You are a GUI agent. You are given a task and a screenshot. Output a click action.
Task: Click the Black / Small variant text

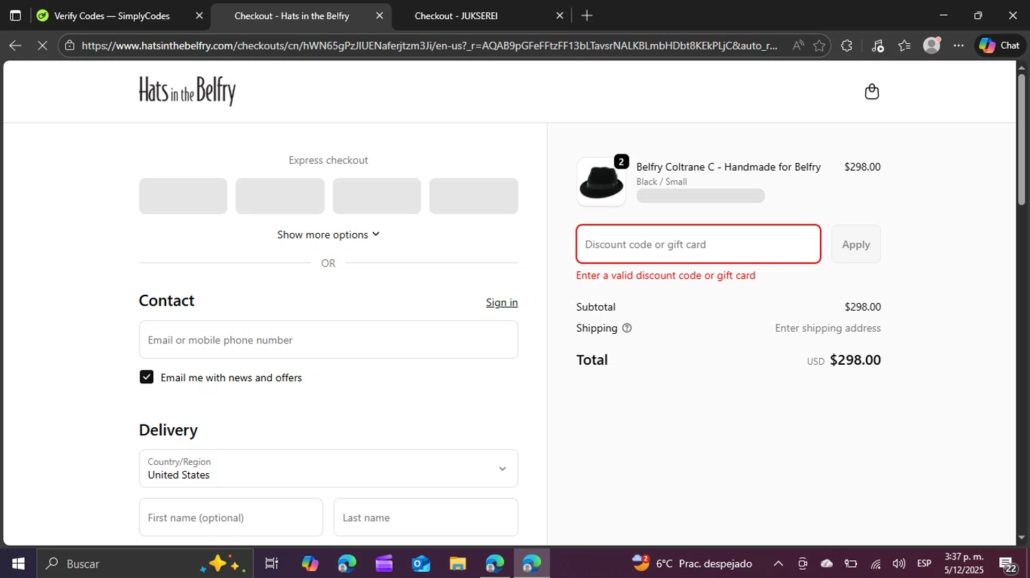pyautogui.click(x=661, y=182)
